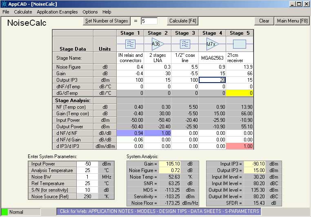Click the Sensitivity value -103.25
Image resolution: width=311 pixels, height=217 pixels.
pos(170,197)
